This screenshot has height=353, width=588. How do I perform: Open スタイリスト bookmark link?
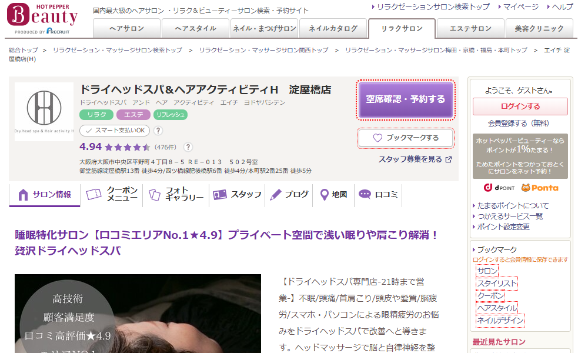click(x=497, y=283)
